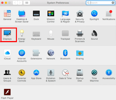The width and height of the screenshot is (116, 100).
Task: Close the System Preferences window
Action: pyautogui.click(x=2, y=3)
